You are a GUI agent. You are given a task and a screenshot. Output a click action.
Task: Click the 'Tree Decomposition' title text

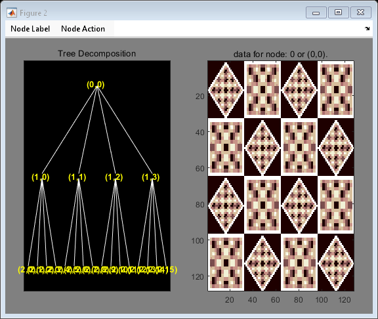(96, 53)
